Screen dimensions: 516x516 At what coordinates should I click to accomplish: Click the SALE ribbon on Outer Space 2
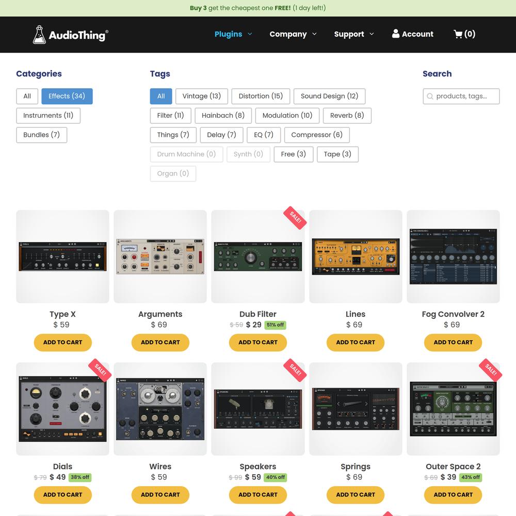click(x=490, y=370)
